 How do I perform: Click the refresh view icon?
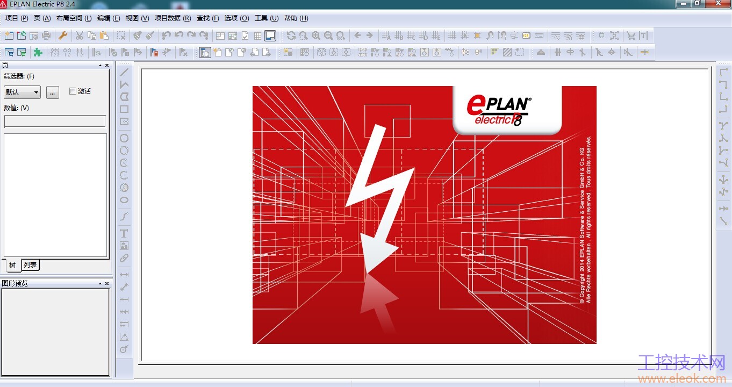291,35
